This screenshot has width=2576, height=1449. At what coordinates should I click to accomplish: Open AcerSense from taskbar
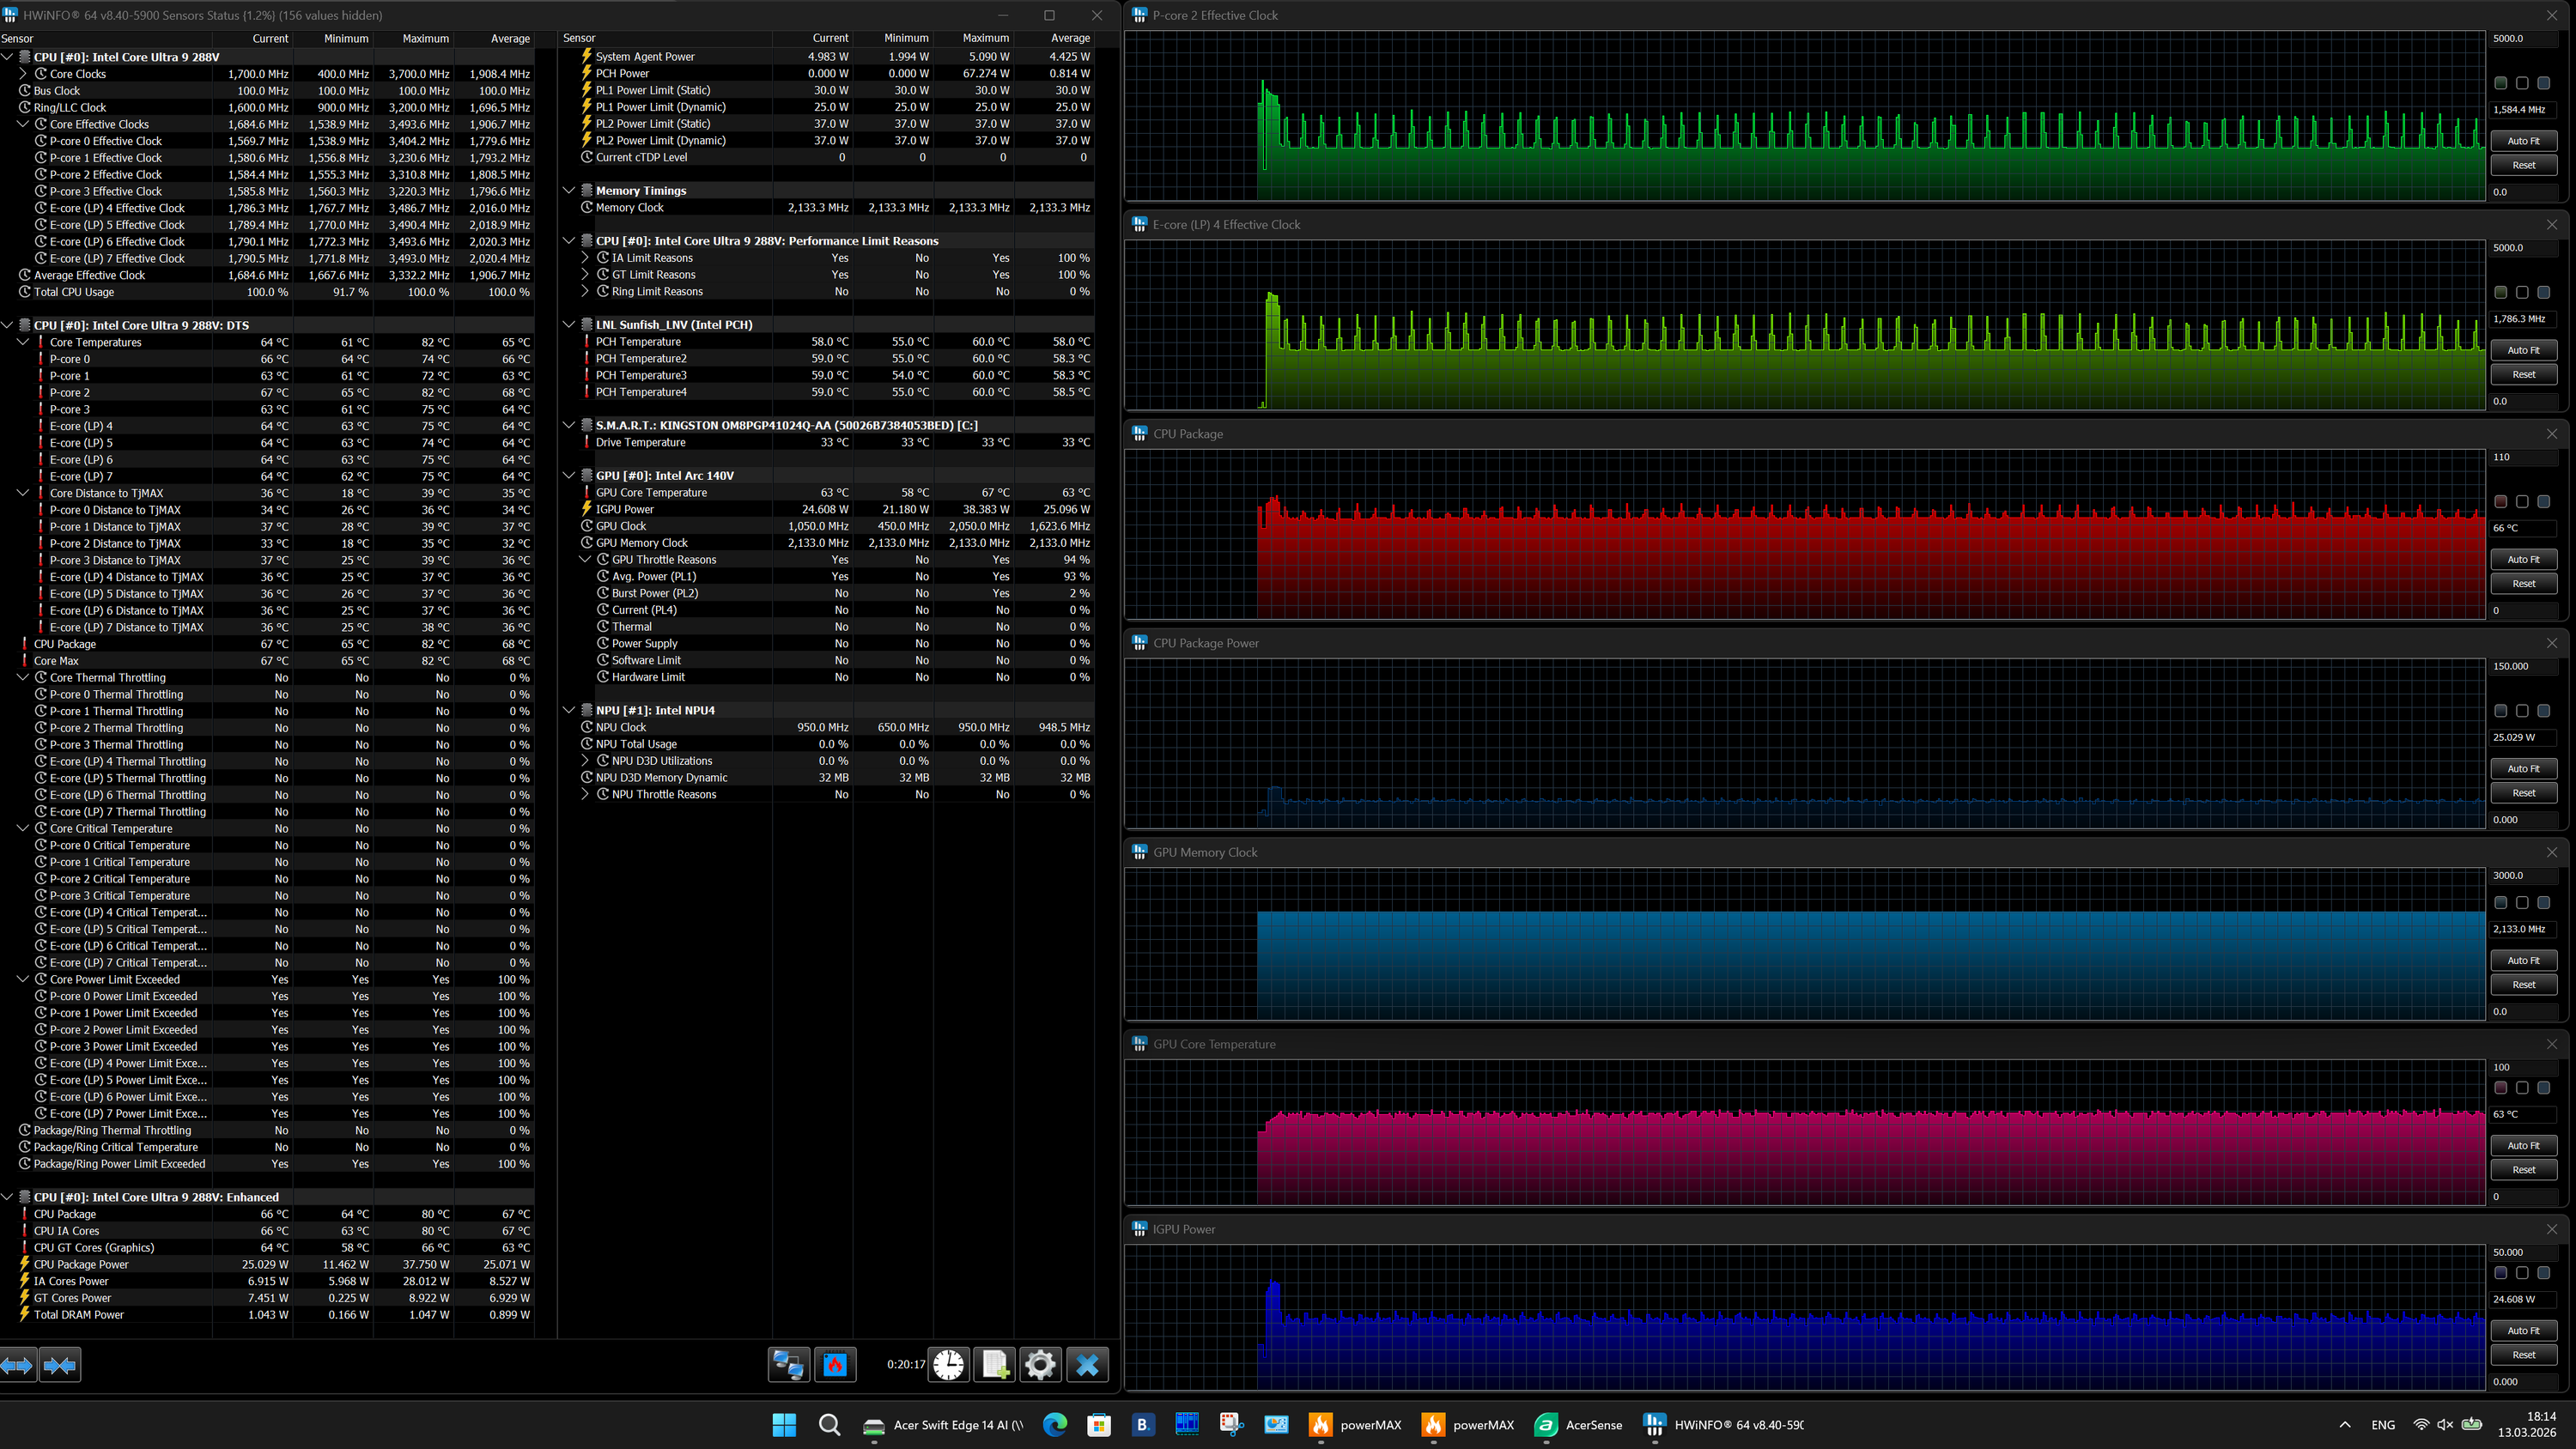1579,1425
